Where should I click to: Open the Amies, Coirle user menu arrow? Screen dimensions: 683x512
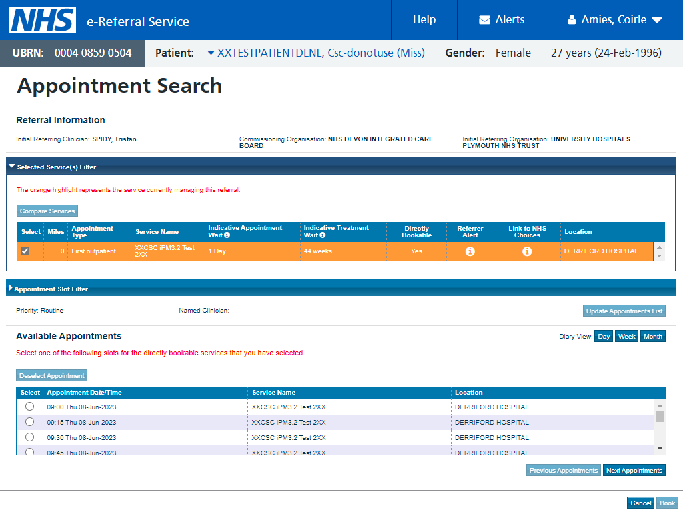(x=657, y=20)
